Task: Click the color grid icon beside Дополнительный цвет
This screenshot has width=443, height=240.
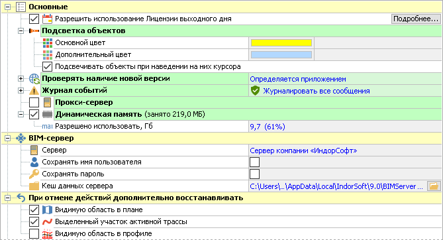Action: (48, 54)
